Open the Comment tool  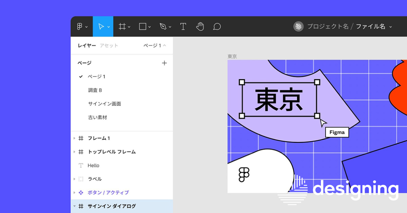217,26
